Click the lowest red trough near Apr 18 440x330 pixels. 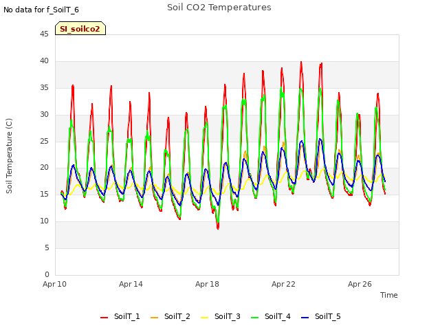218,228
